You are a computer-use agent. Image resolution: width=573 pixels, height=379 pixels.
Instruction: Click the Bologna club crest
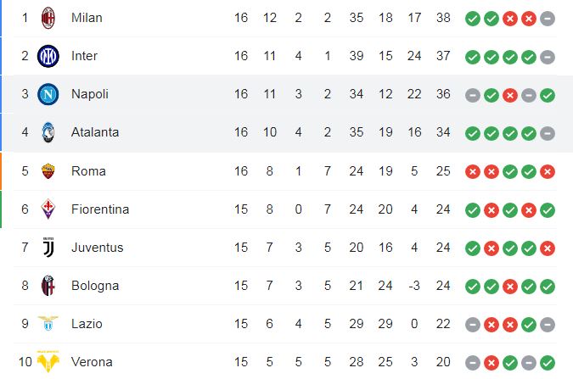(48, 286)
